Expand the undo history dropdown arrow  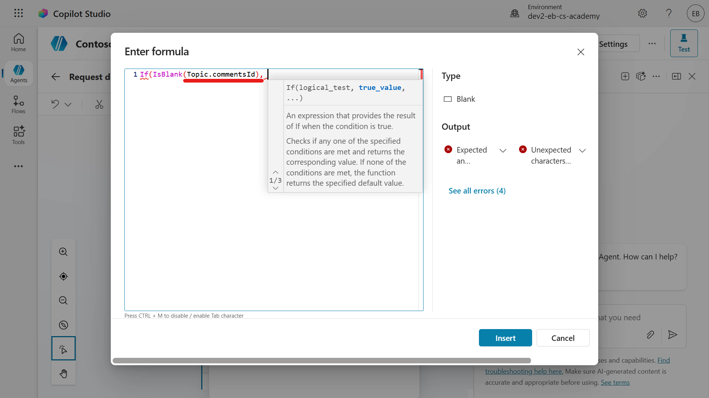coord(68,104)
